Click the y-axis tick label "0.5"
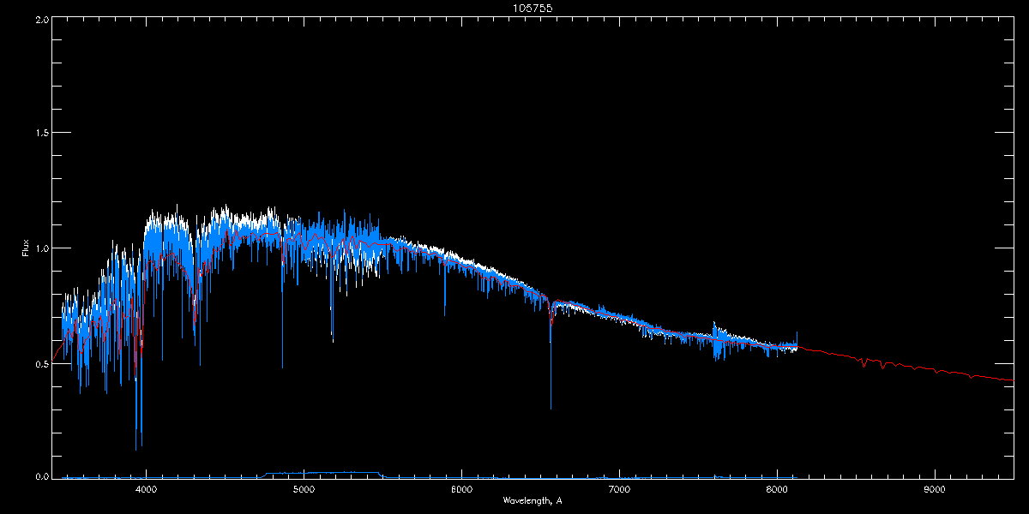Screen dimensions: 1029x514 coord(41,363)
